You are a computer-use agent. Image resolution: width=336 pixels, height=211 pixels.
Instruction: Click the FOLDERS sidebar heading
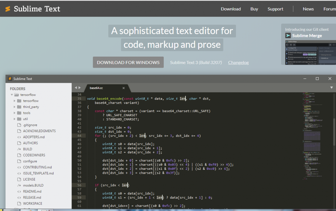18,89
